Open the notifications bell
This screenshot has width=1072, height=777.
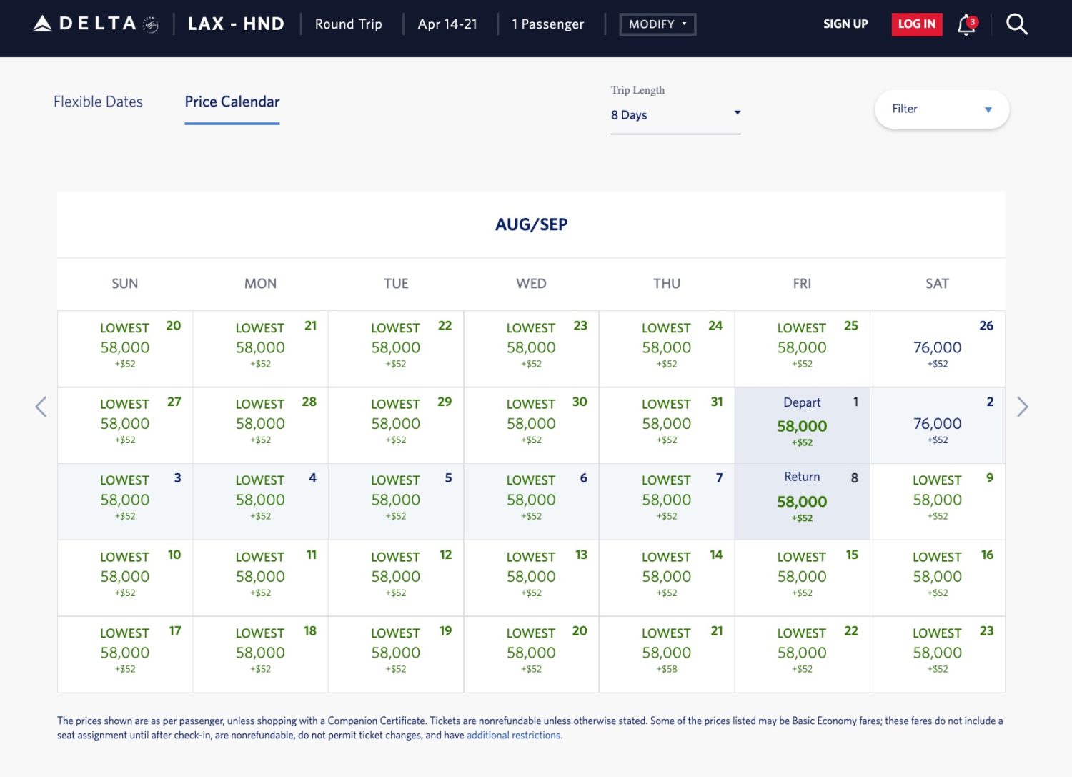pos(966,24)
